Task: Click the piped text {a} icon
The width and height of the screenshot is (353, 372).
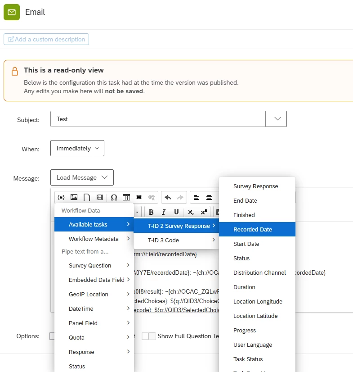Action: [61, 197]
